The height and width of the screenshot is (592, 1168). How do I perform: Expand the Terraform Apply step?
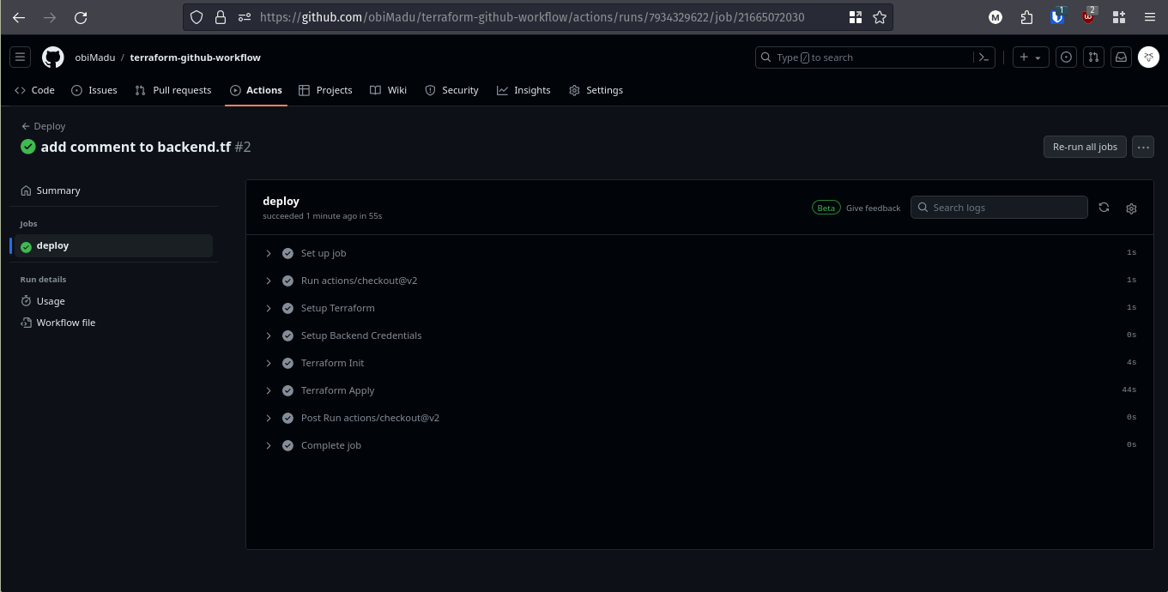tap(269, 390)
